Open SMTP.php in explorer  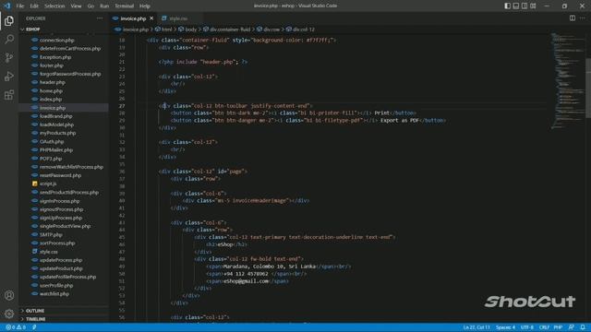pos(51,234)
